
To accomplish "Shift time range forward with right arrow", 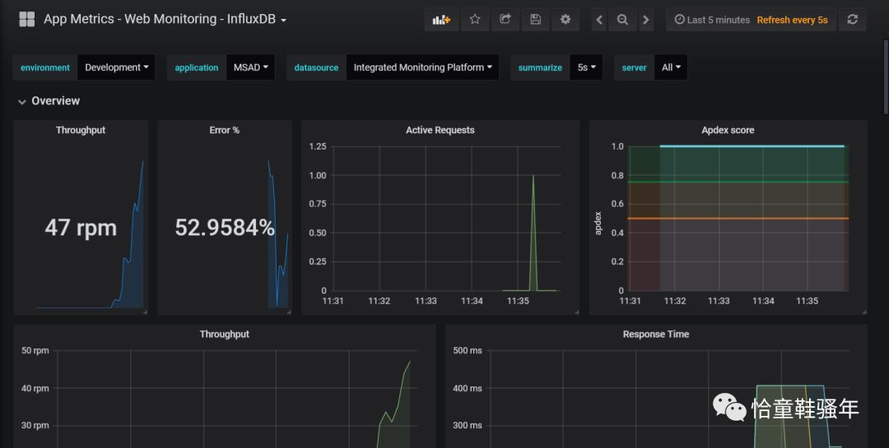I will point(645,20).
